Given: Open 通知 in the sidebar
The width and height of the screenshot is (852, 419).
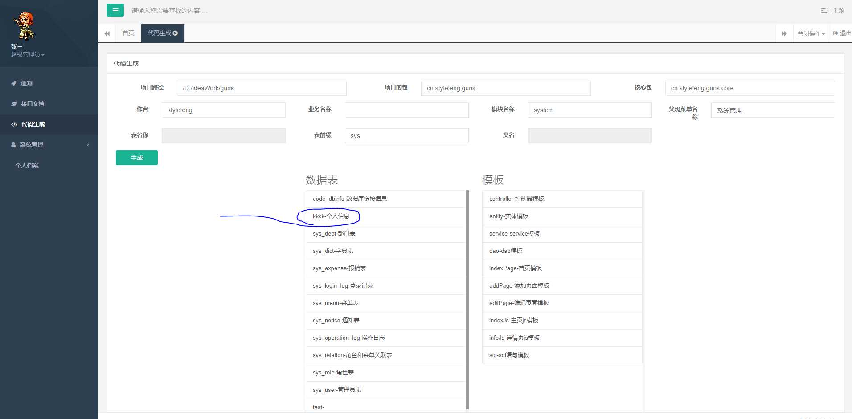Looking at the screenshot, I should (x=49, y=83).
